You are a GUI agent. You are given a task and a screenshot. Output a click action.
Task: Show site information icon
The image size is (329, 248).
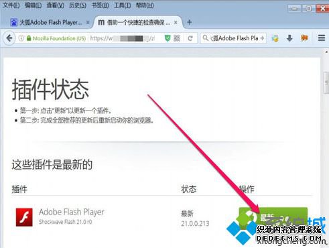click(x=21, y=38)
